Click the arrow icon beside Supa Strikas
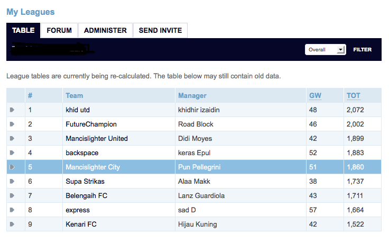 click(x=12, y=181)
